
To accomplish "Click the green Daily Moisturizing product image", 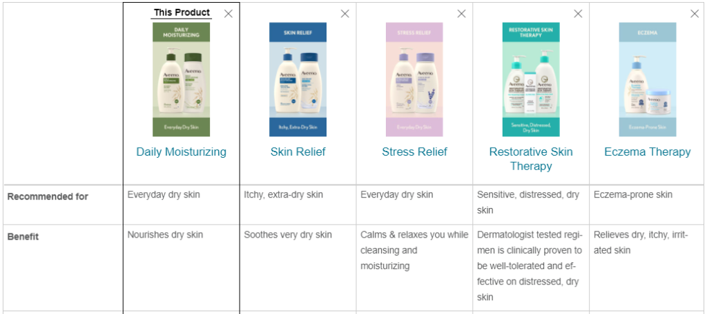I will pos(182,80).
